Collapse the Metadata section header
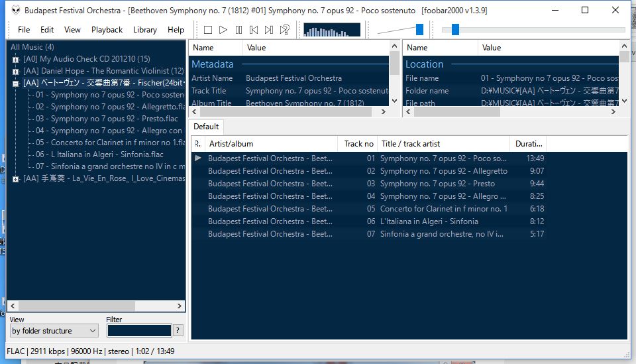Screen dimensions: 636x364 tap(213, 64)
